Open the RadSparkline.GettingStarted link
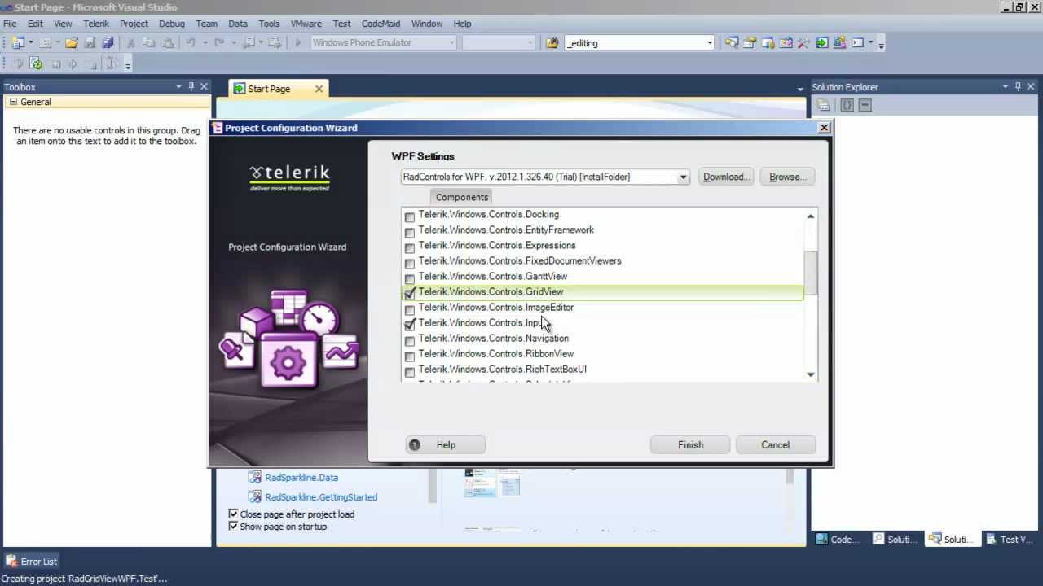 tap(321, 496)
